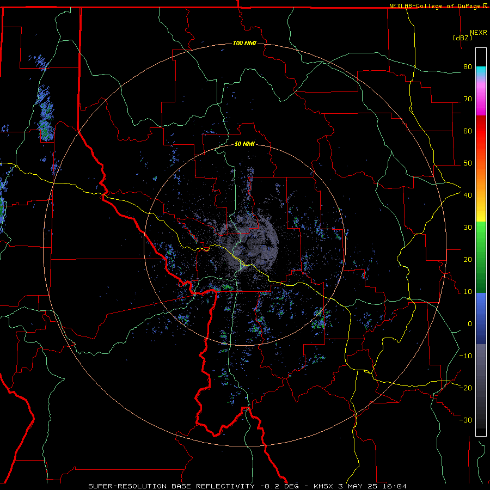The image size is (490, 490).
Task: Click the -20 value on the dBZ scale
Action: point(465,388)
